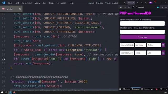
Task: Go back in the browser
Action: click(121, 7)
